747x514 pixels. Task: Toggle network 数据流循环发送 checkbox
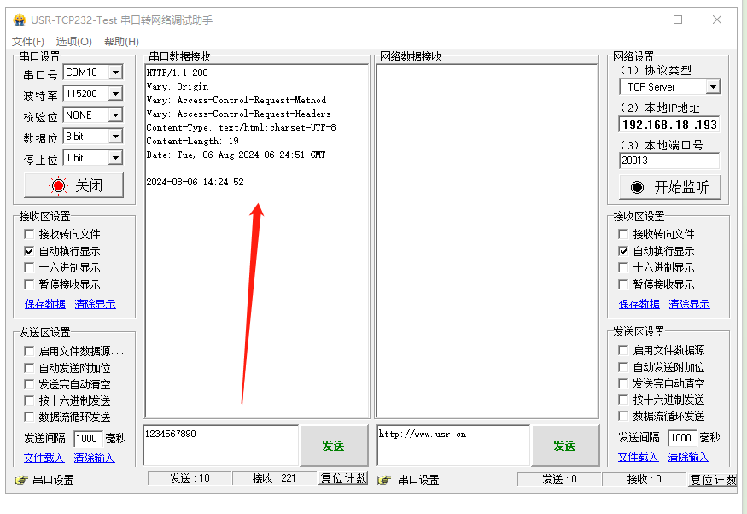[x=623, y=416]
